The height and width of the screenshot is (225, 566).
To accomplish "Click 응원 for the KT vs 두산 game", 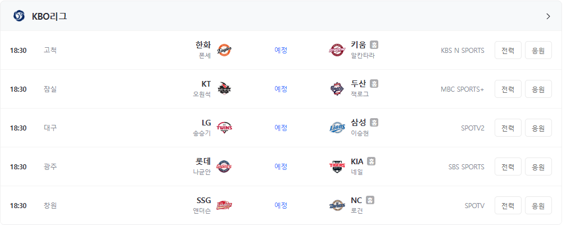I will point(538,89).
